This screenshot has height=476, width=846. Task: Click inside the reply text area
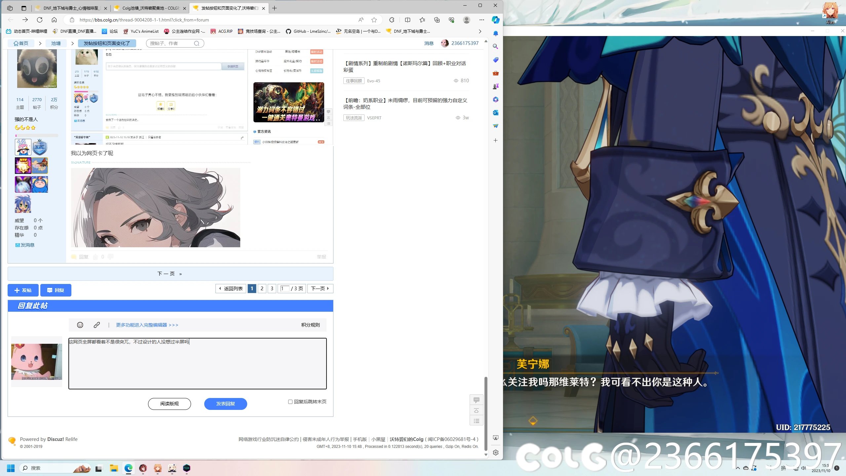click(197, 363)
